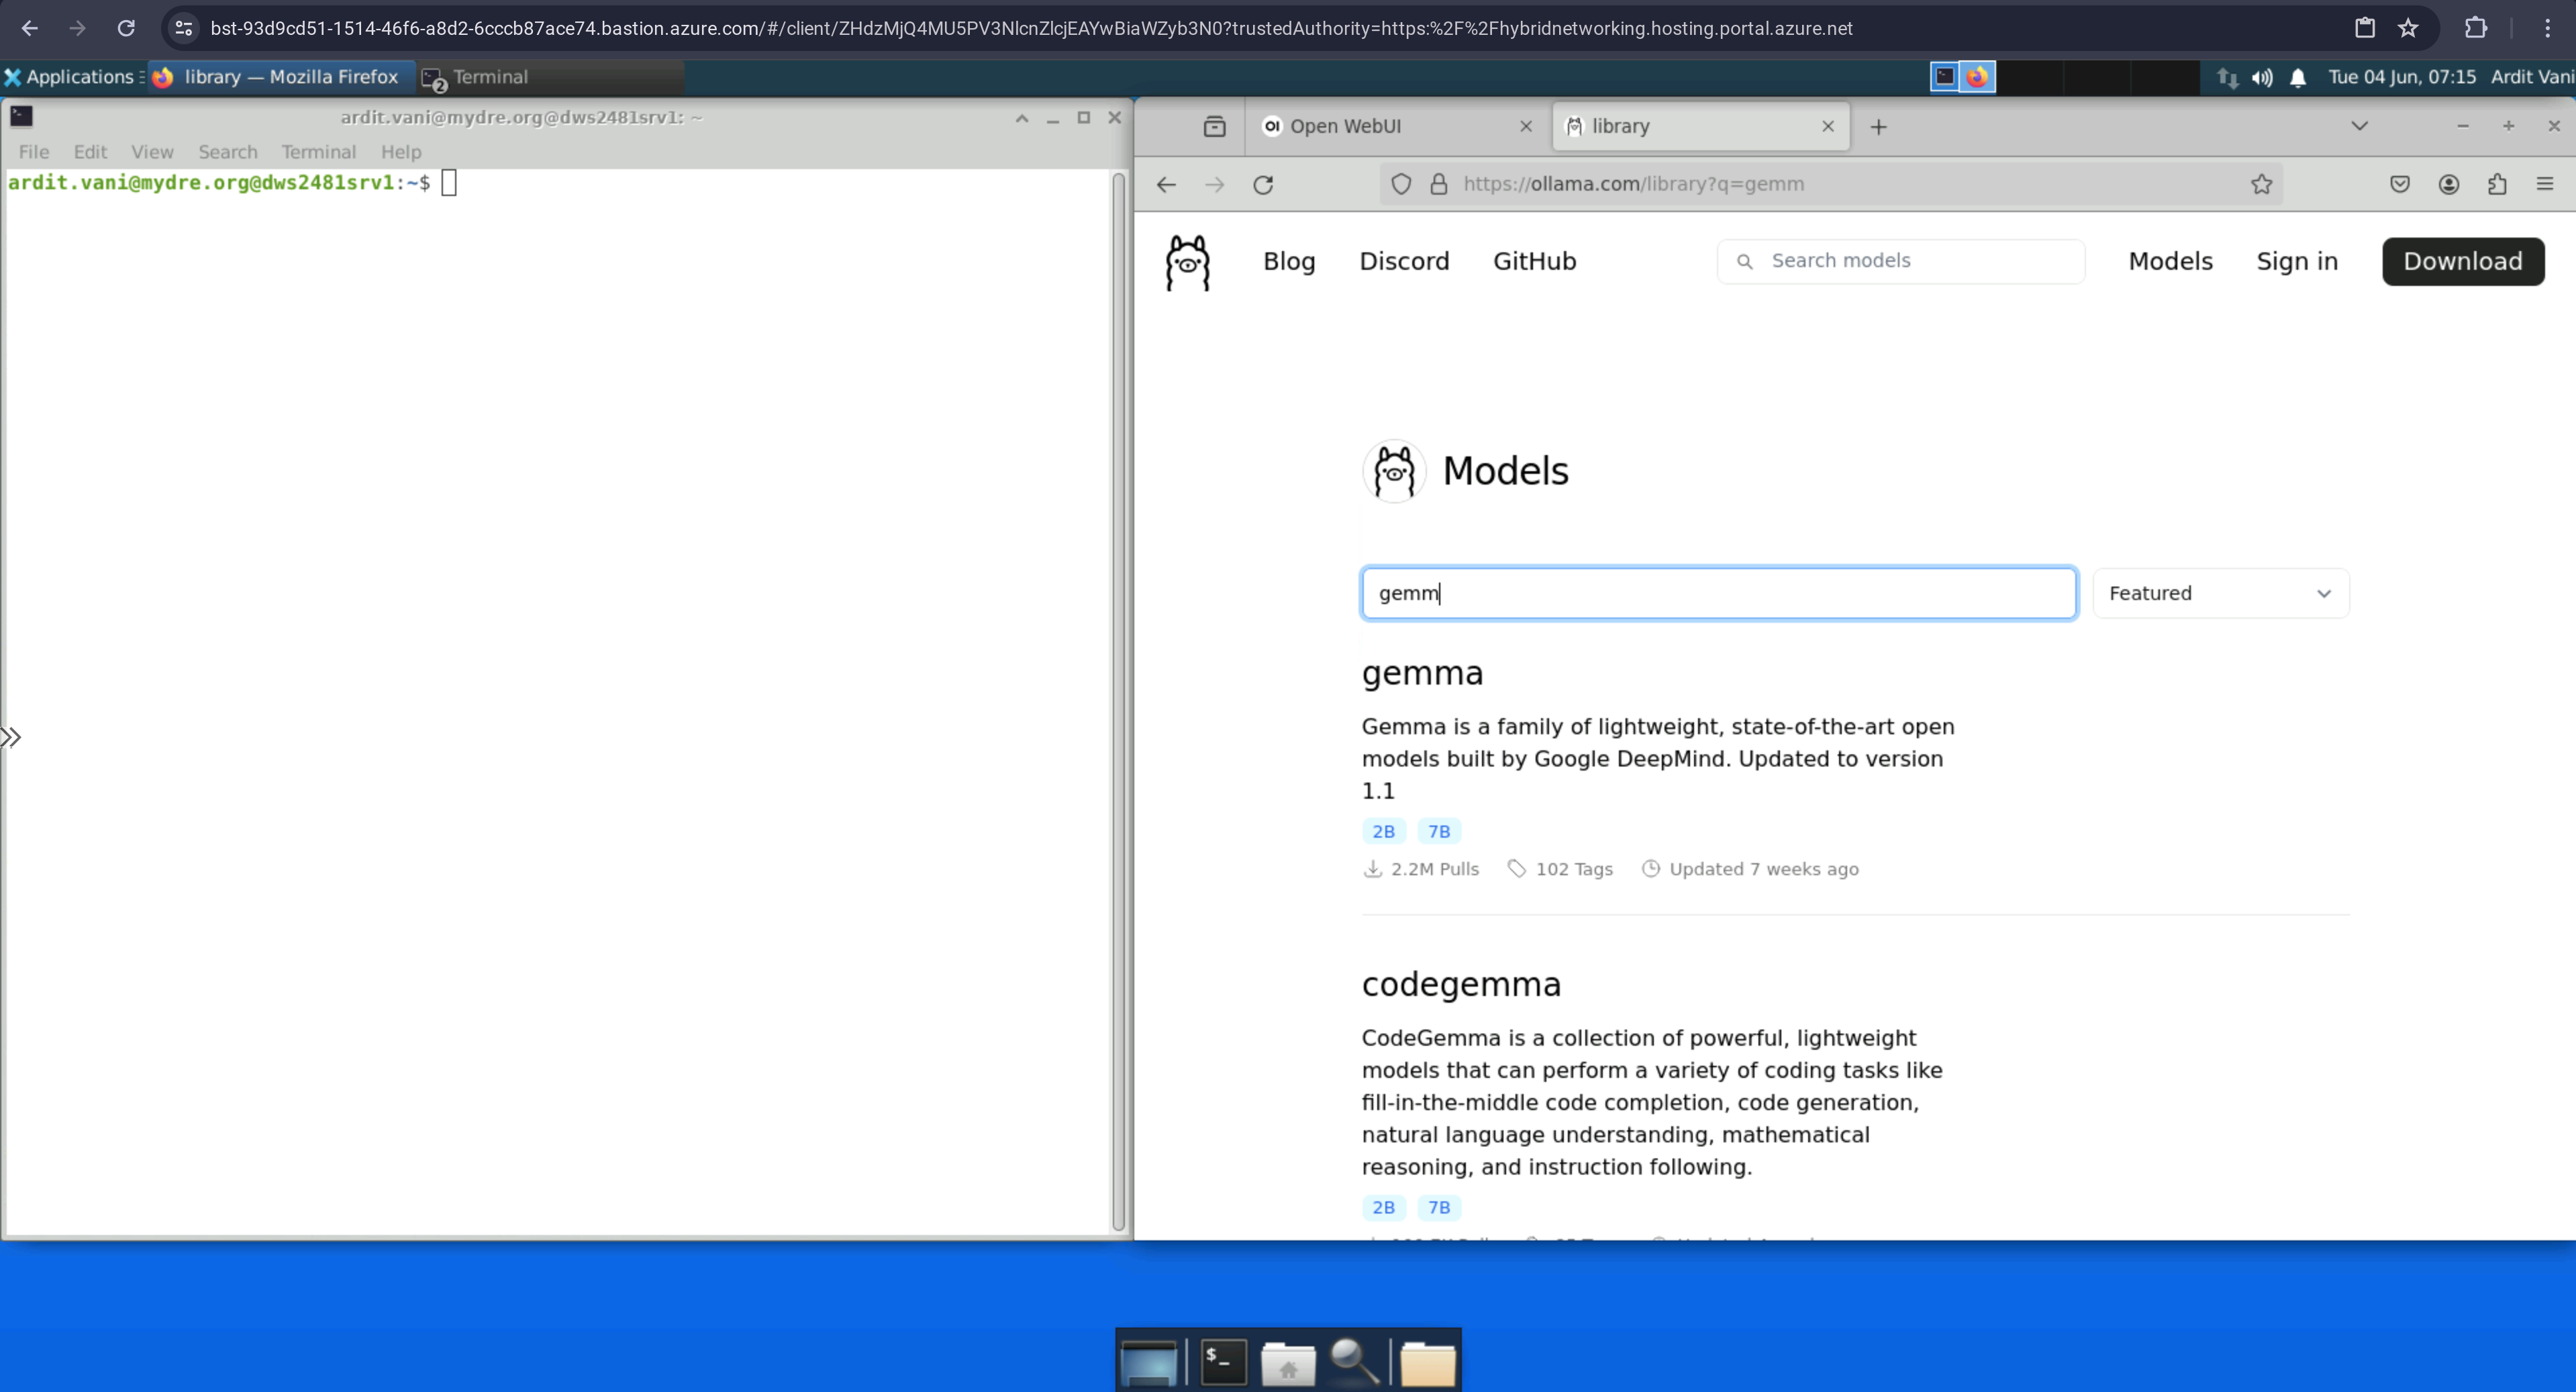
Task: Click the Ollama llama logo in header
Action: (1188, 262)
